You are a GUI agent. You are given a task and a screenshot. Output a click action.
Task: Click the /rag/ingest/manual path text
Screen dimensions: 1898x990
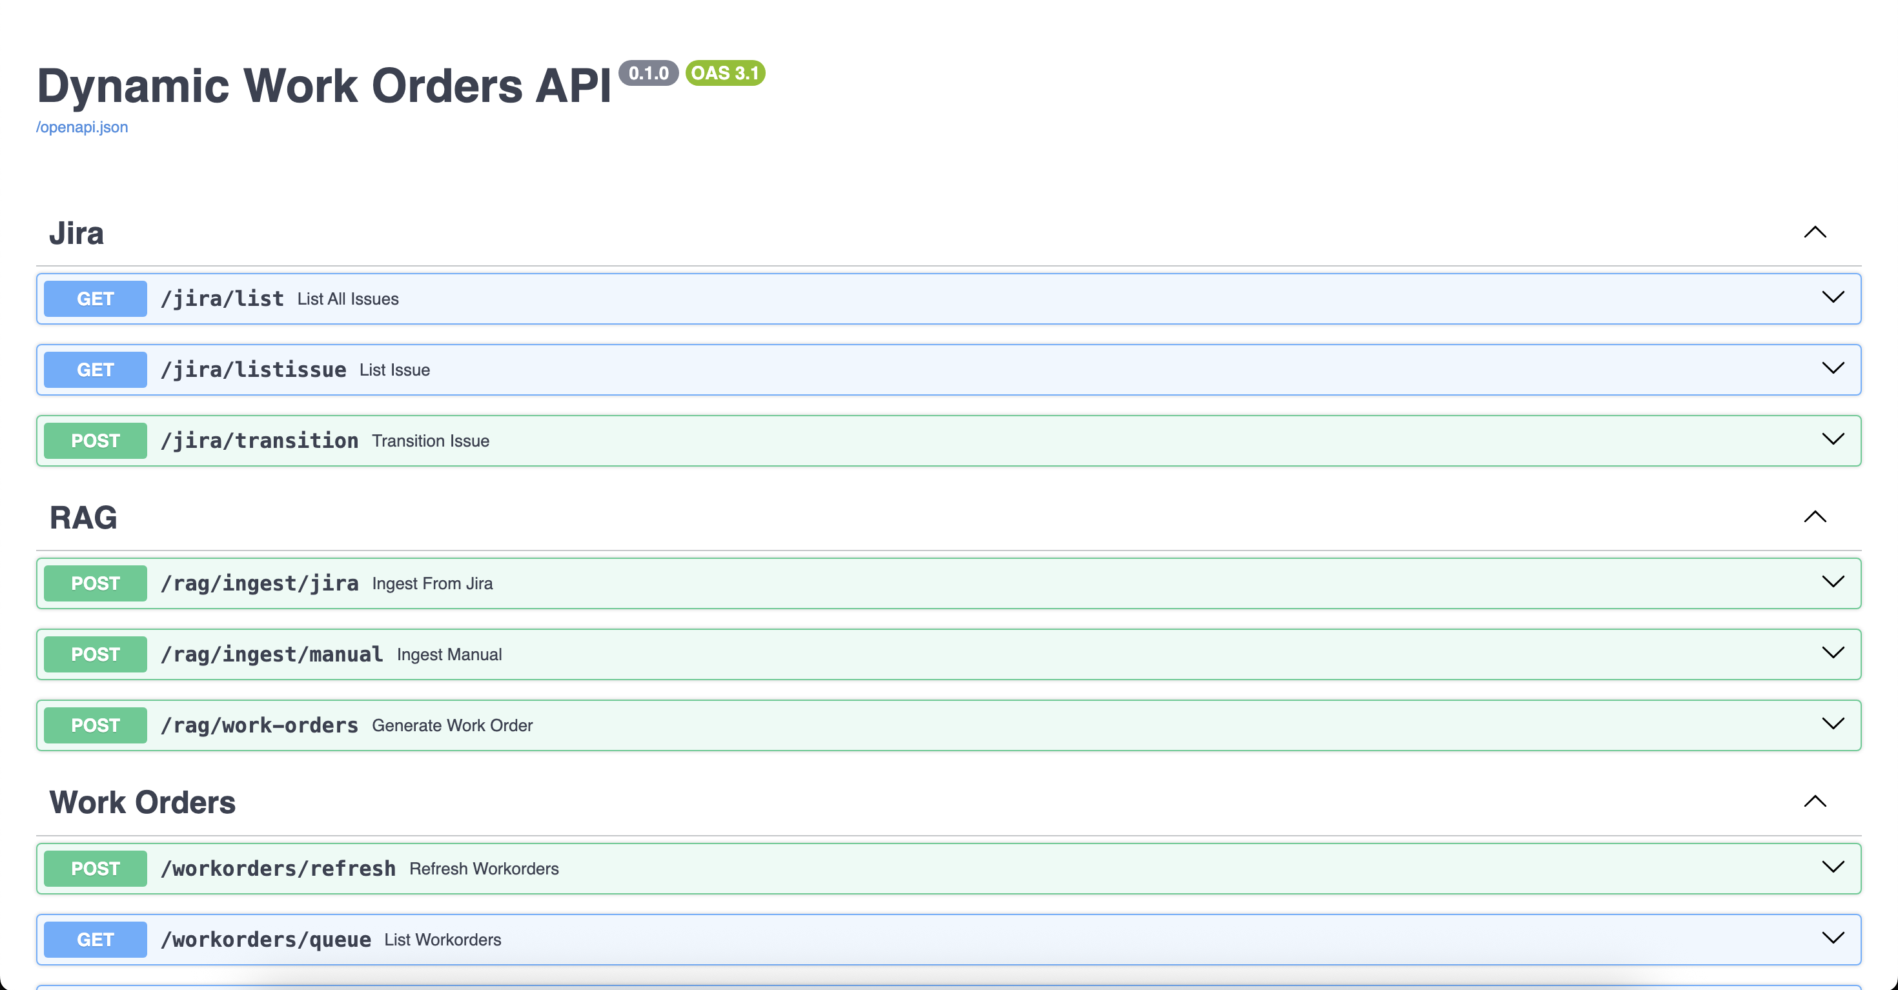[272, 654]
